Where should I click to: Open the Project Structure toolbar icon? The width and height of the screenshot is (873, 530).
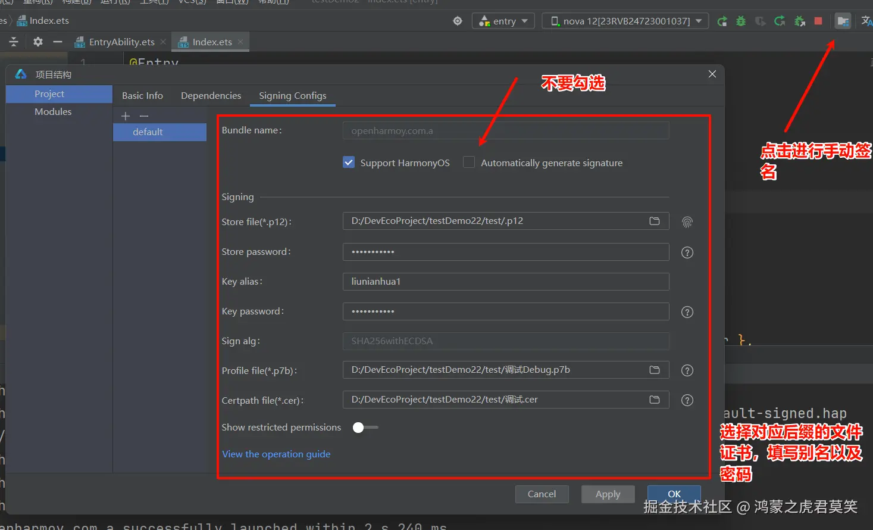click(x=843, y=21)
